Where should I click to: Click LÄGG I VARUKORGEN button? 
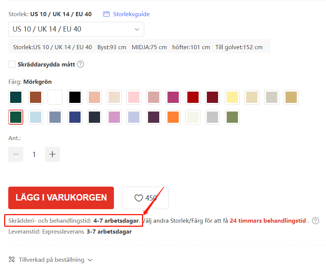(x=61, y=198)
